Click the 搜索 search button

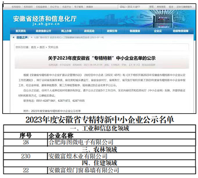tap(151, 7)
